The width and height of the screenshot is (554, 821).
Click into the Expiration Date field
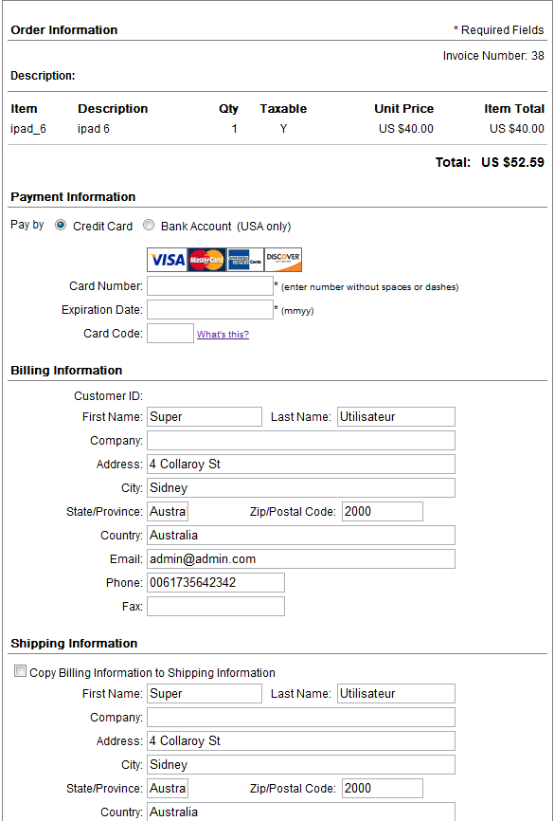(210, 309)
